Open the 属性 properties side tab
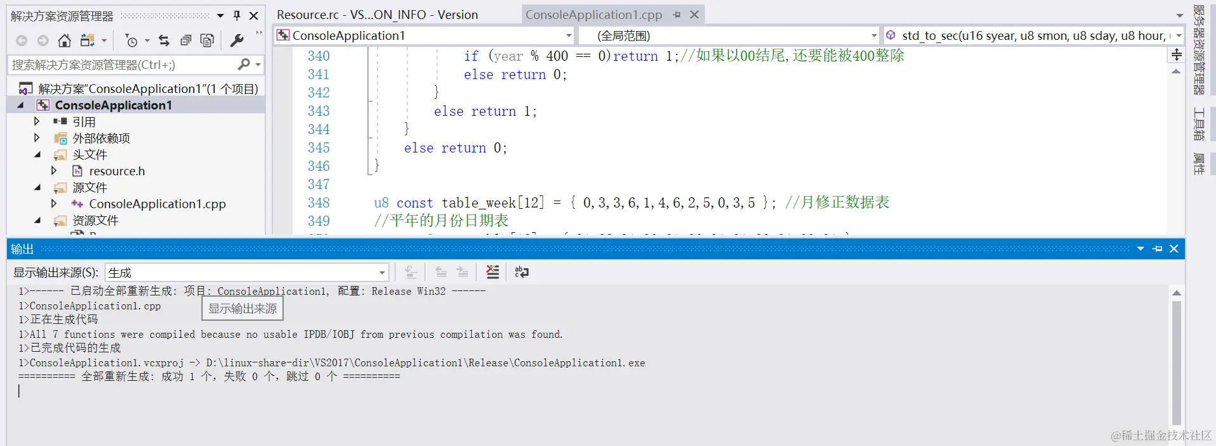The height and width of the screenshot is (446, 1216). [1199, 164]
